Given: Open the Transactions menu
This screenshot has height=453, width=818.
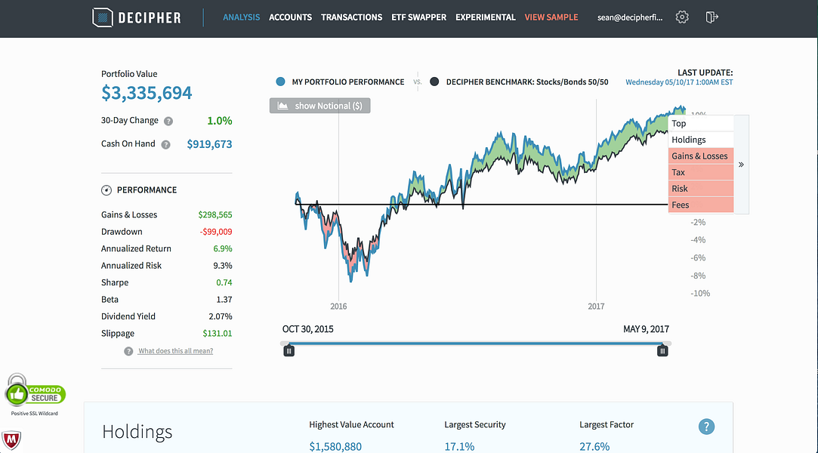Looking at the screenshot, I should point(352,17).
